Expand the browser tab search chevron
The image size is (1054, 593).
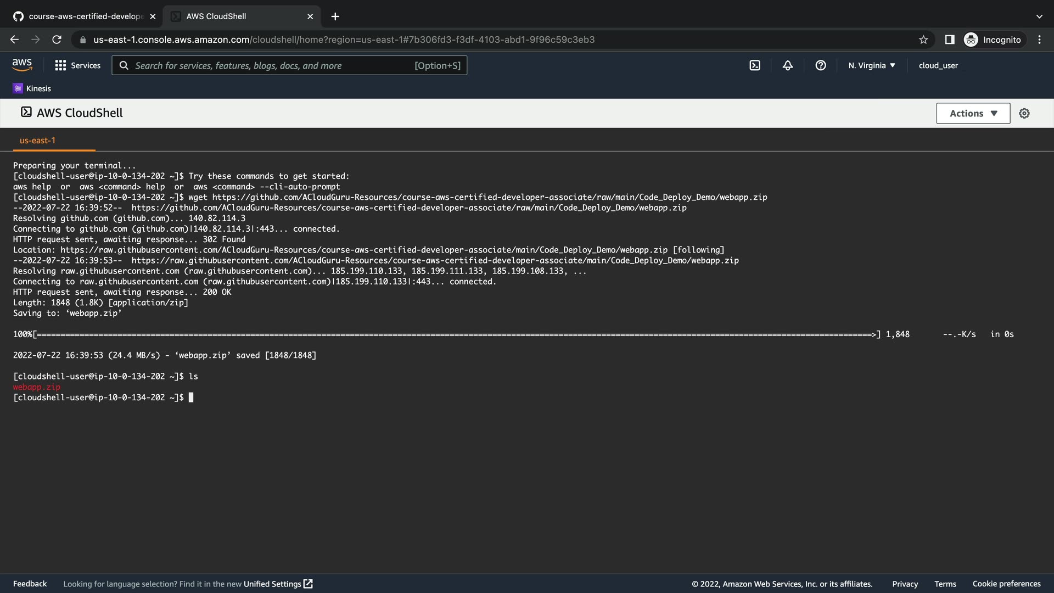1039,16
